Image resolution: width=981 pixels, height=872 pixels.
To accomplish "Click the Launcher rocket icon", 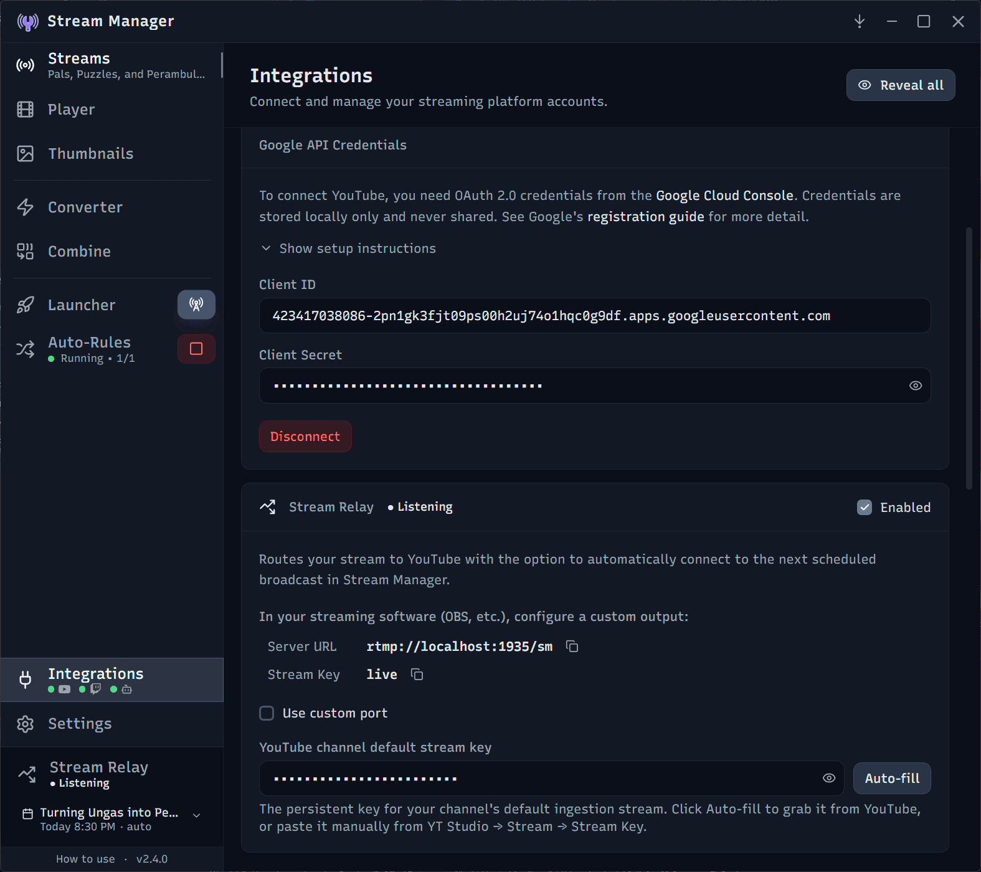I will pos(26,305).
